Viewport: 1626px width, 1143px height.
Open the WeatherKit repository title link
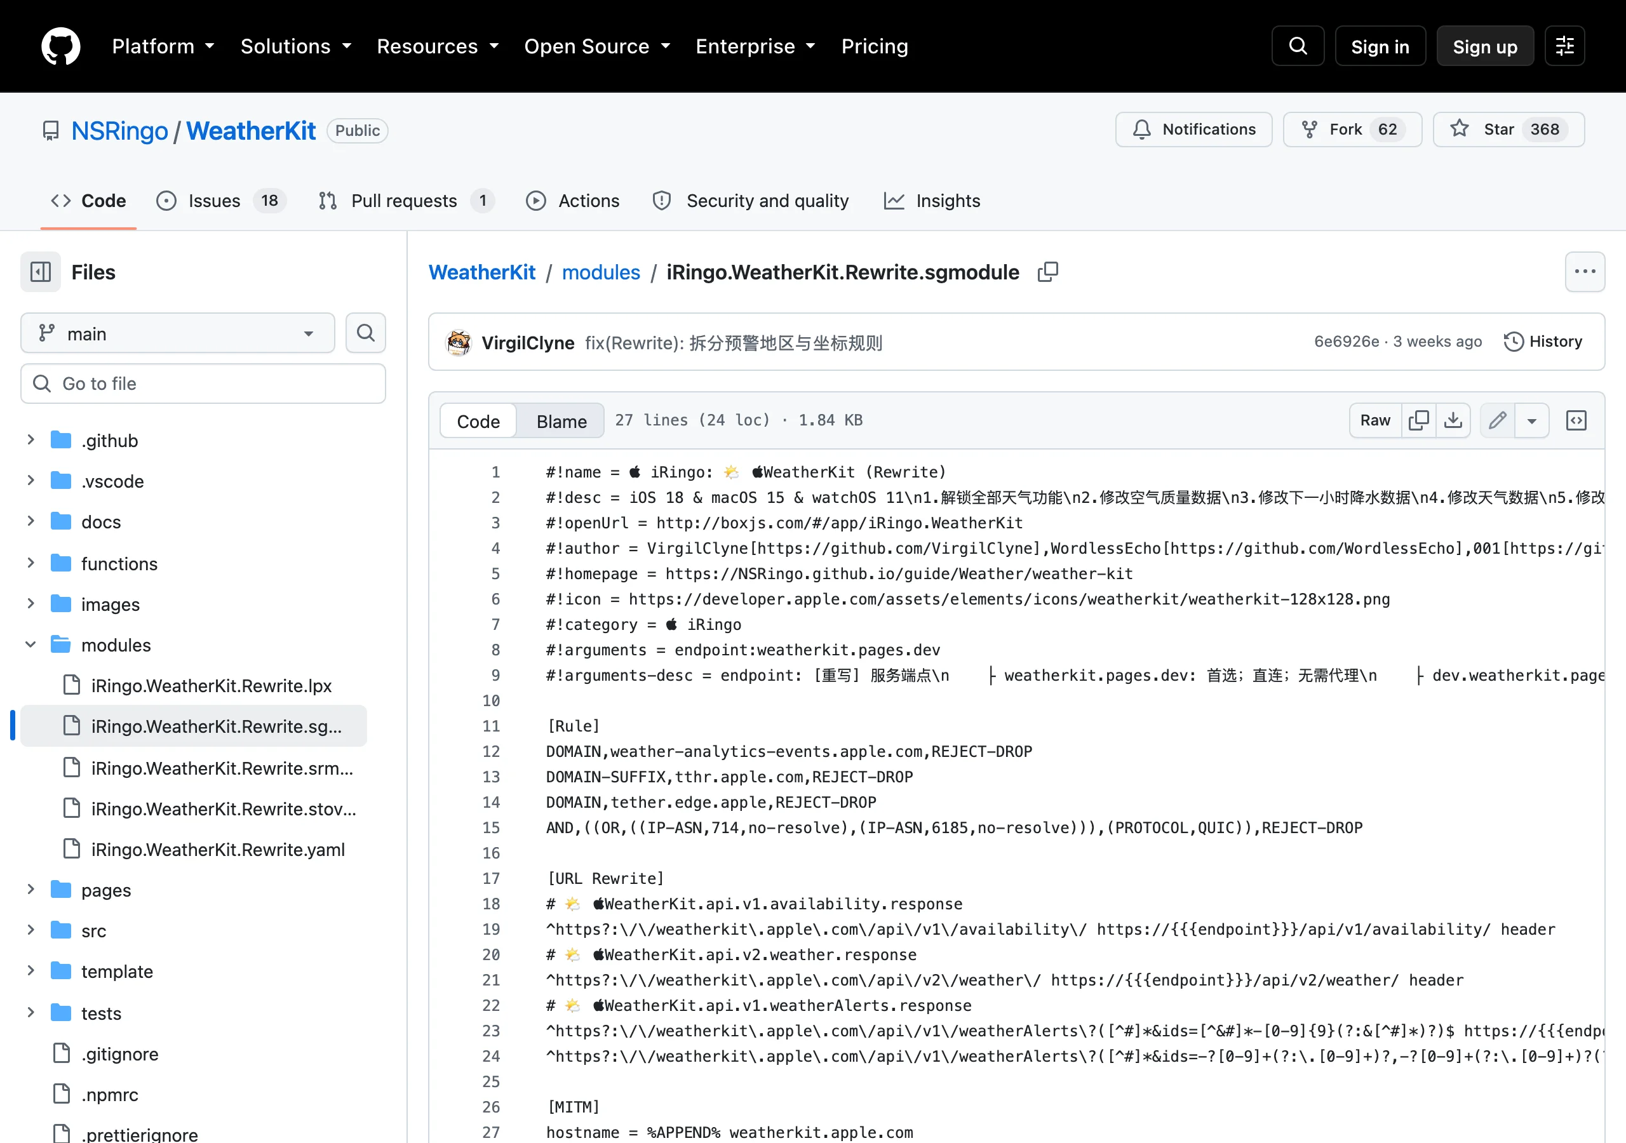(x=252, y=131)
